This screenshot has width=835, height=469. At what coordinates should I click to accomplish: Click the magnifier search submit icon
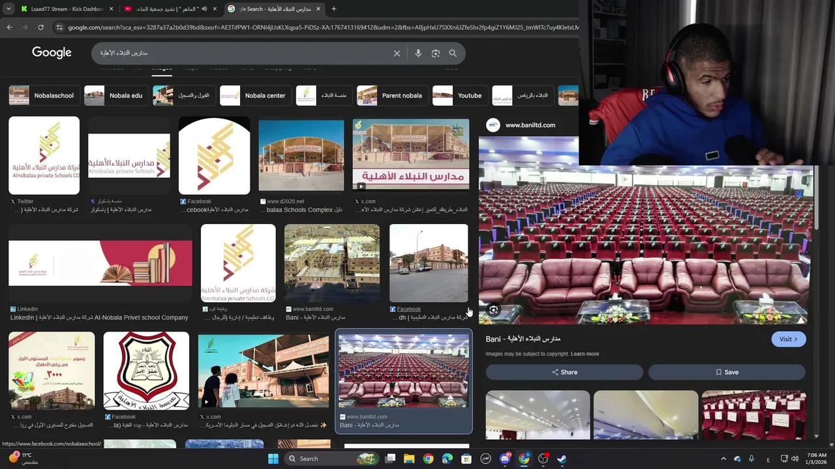click(x=453, y=53)
